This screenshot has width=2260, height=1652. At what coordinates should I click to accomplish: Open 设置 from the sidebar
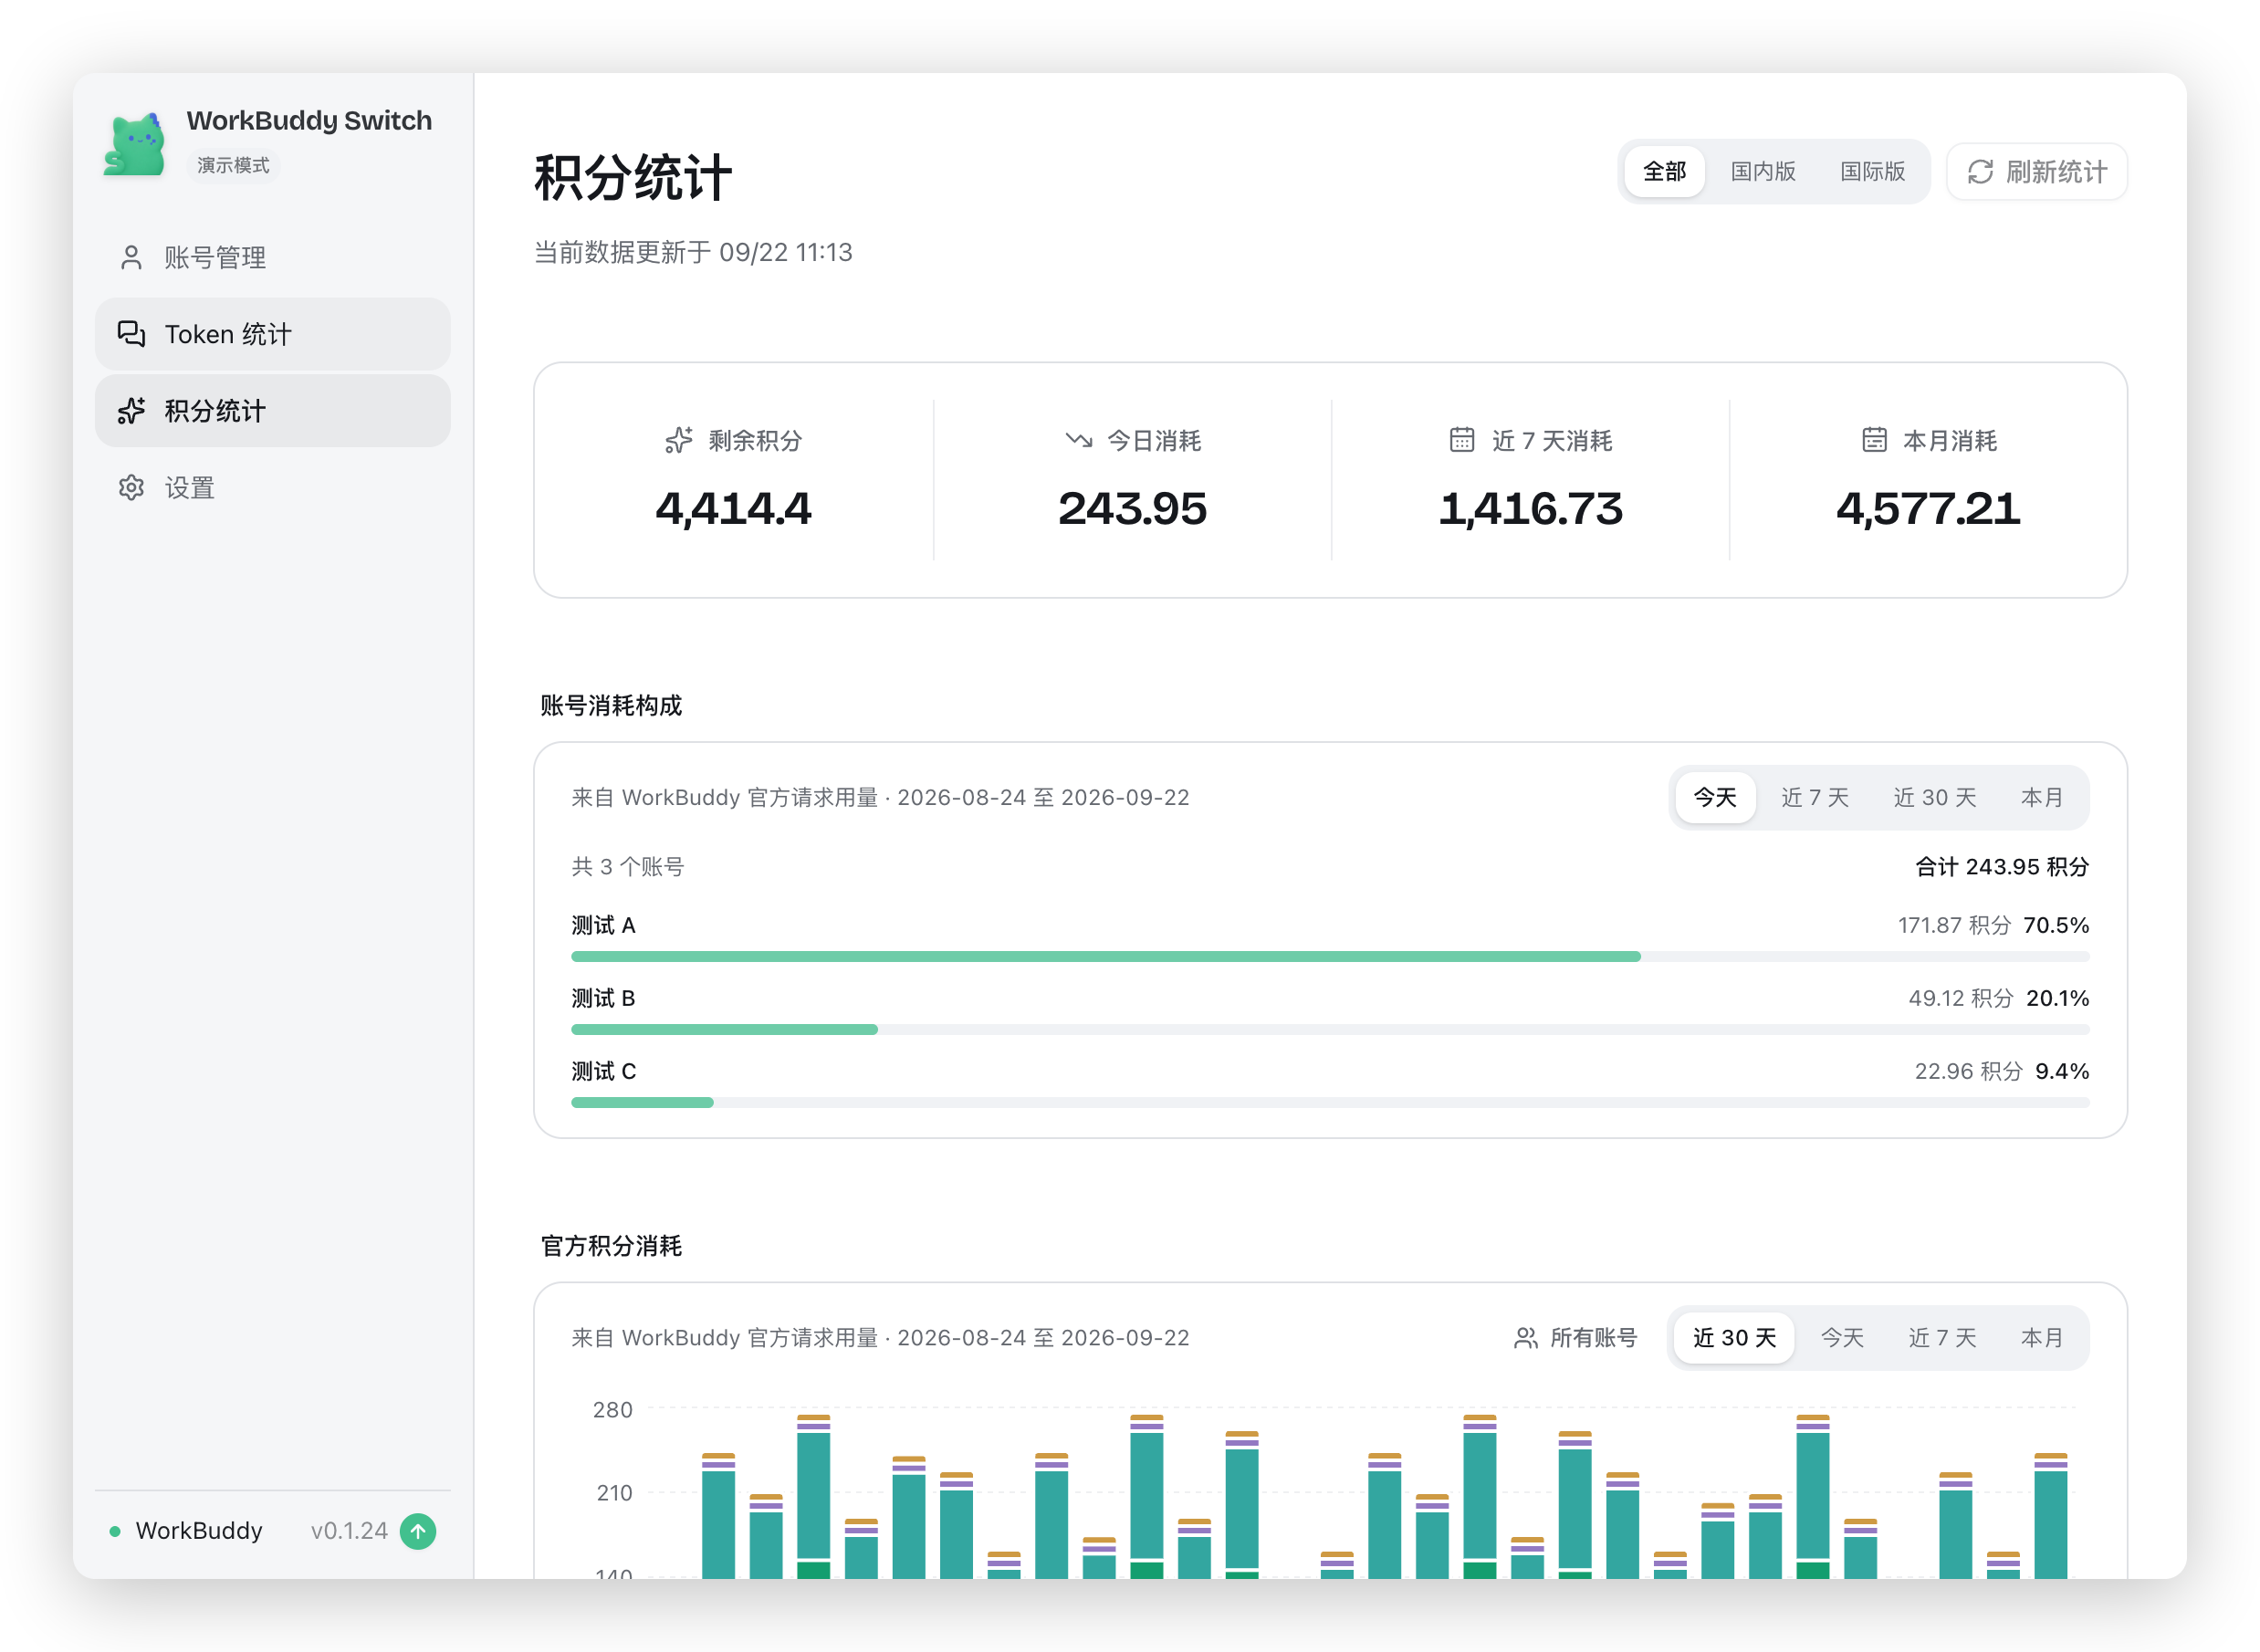coord(273,488)
